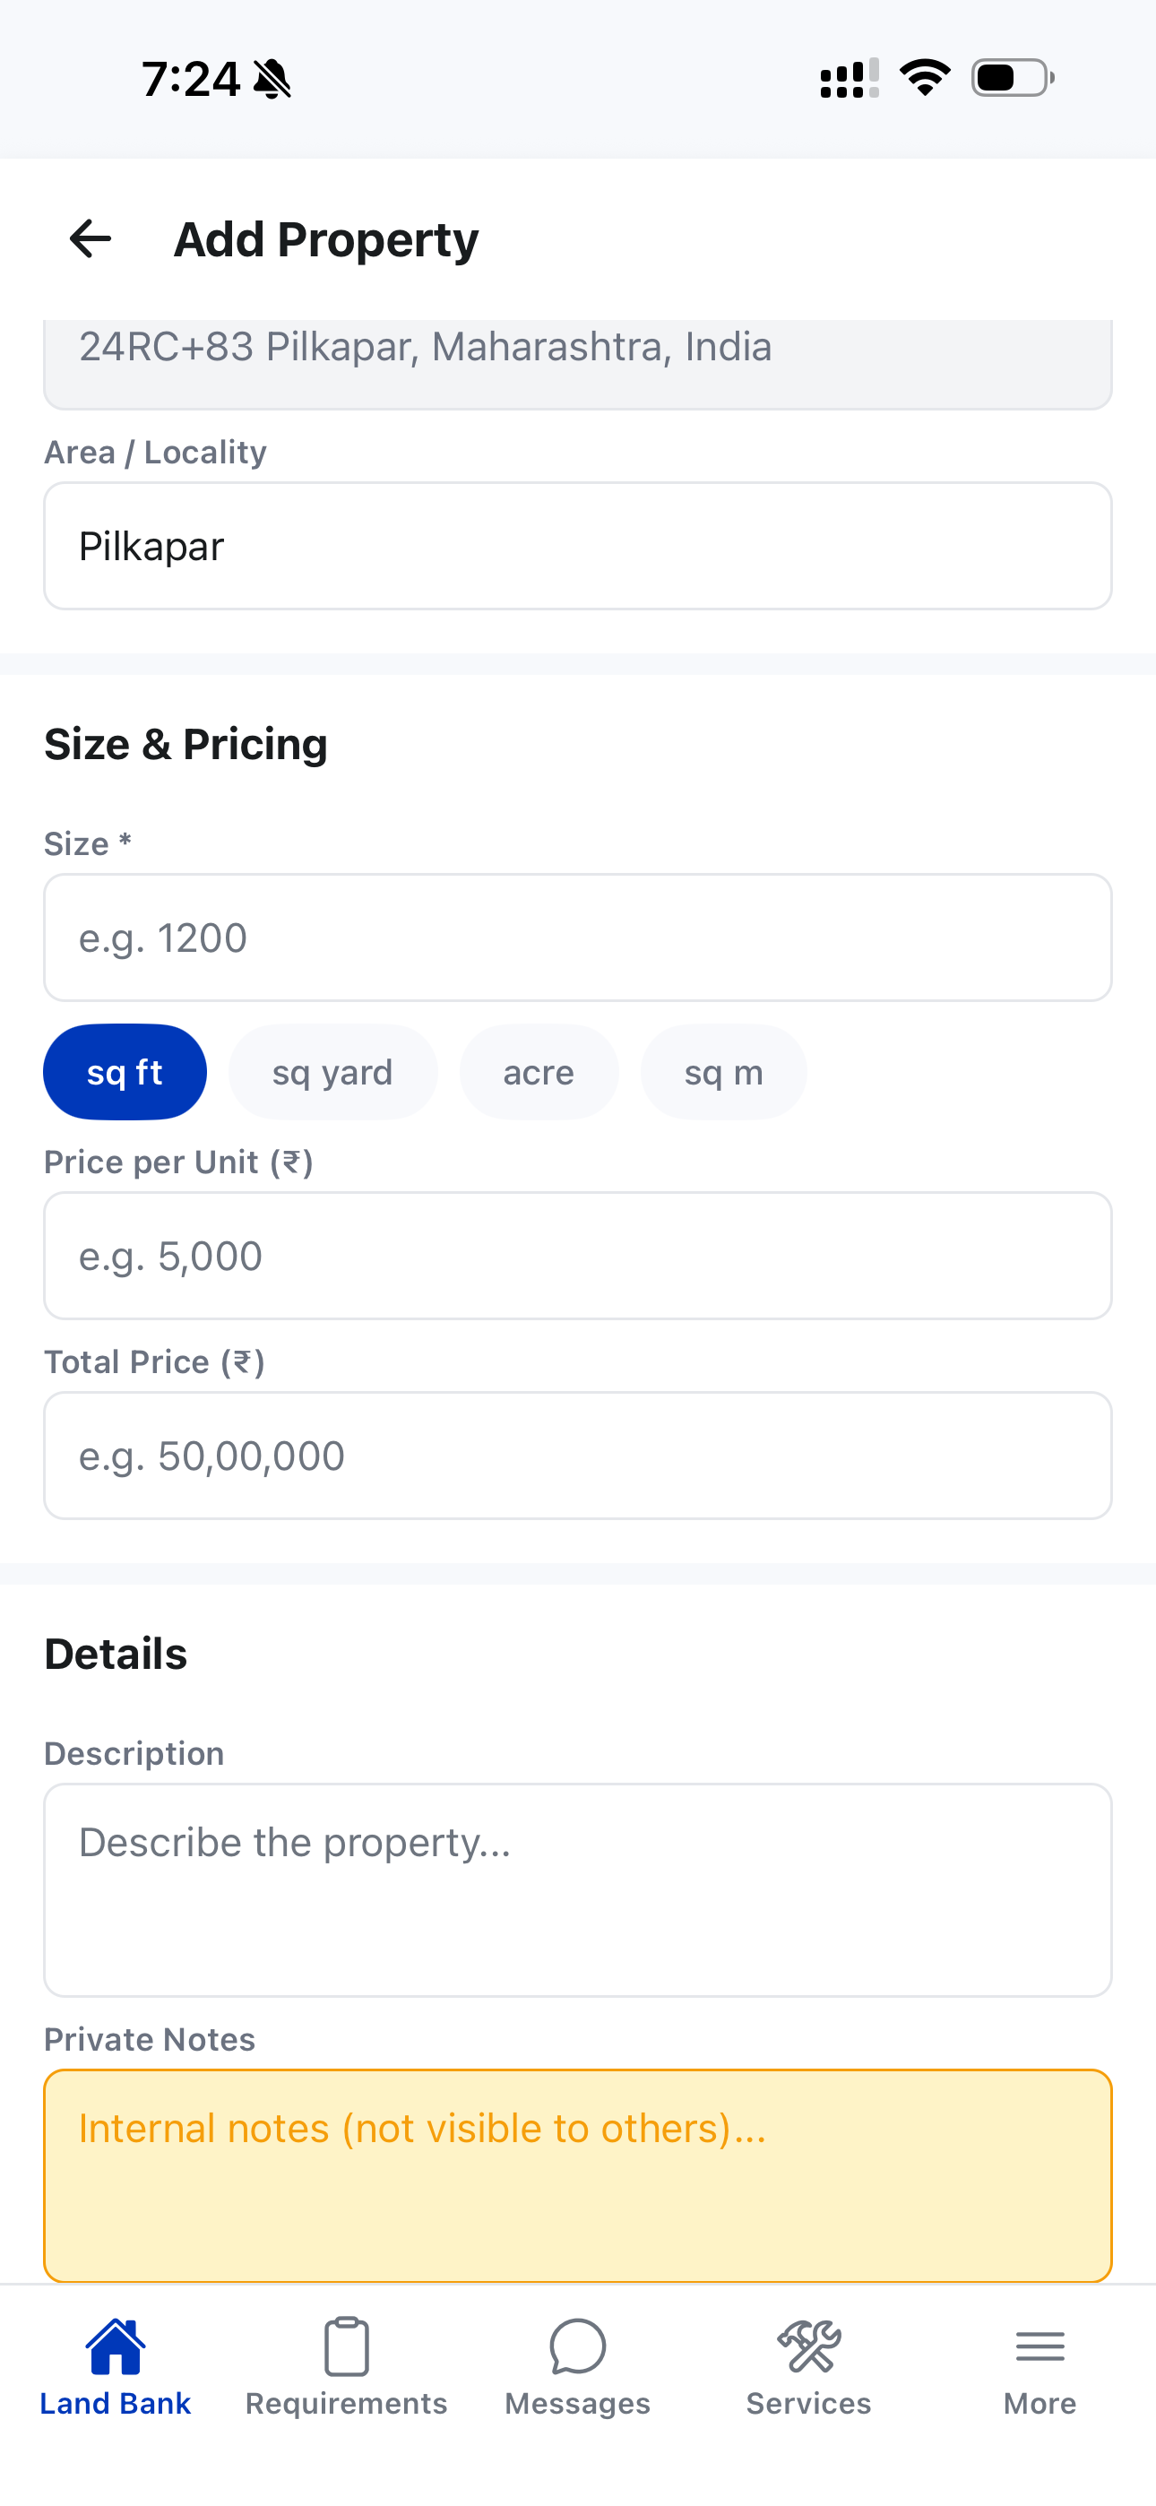Edit the Area / Locality field Pilkapar

(578, 546)
